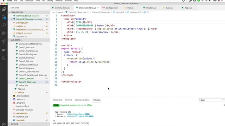Image resolution: width=225 pixels, height=126 pixels.
Task: Open the Debug menu in menu bar
Action: [x=50, y=1]
